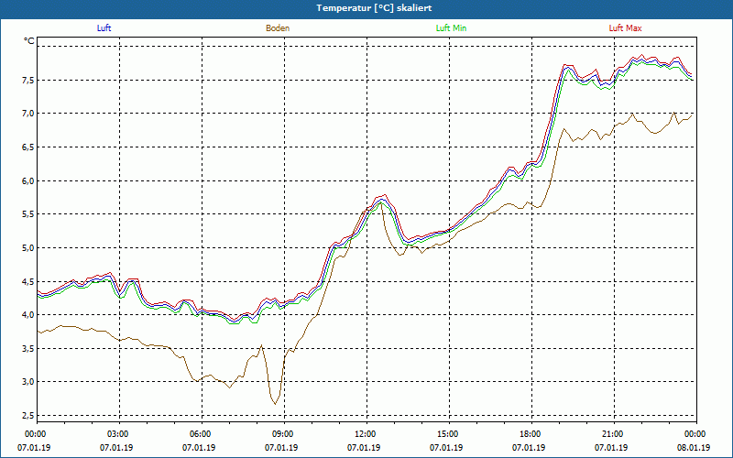
Task: Click the green 'Luft Min' legend label
Action: (451, 28)
